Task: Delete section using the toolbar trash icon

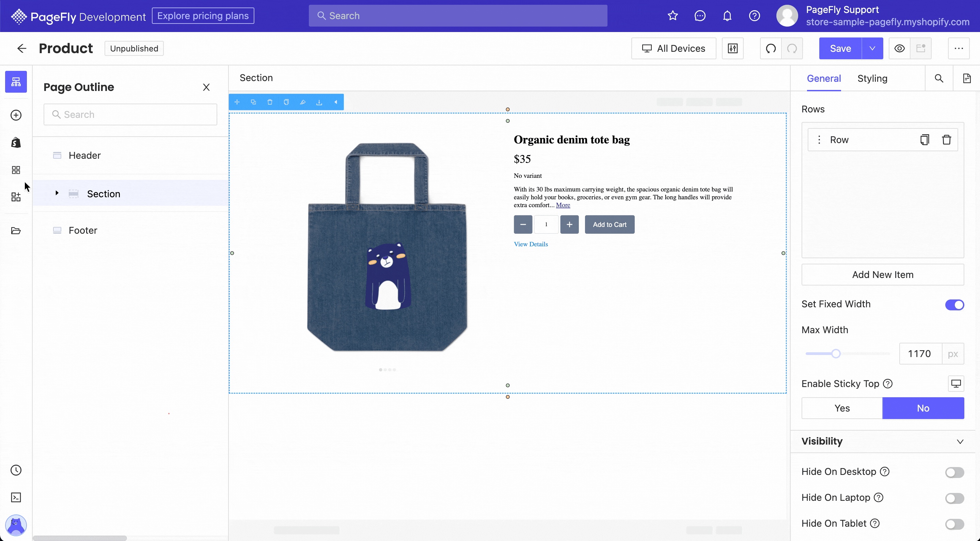Action: point(270,102)
